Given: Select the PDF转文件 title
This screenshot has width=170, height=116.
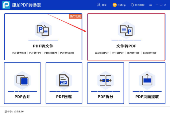Looking at the screenshot, I should pos(43,46).
